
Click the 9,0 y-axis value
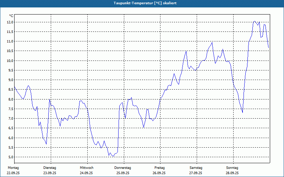coord(11,80)
